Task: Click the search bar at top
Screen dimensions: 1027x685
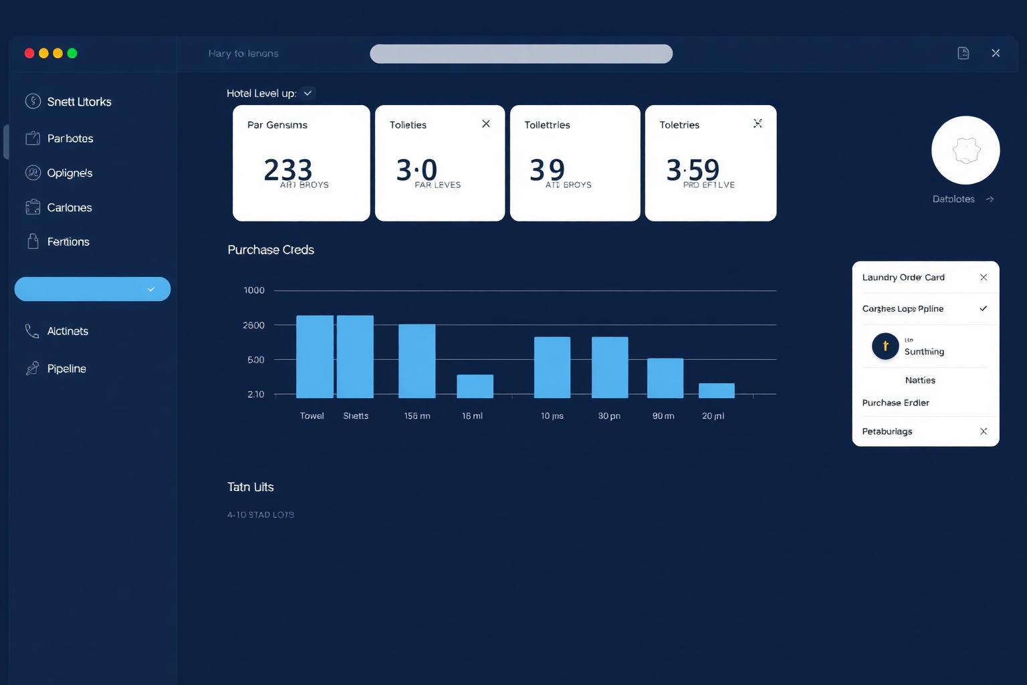Action: click(x=521, y=54)
